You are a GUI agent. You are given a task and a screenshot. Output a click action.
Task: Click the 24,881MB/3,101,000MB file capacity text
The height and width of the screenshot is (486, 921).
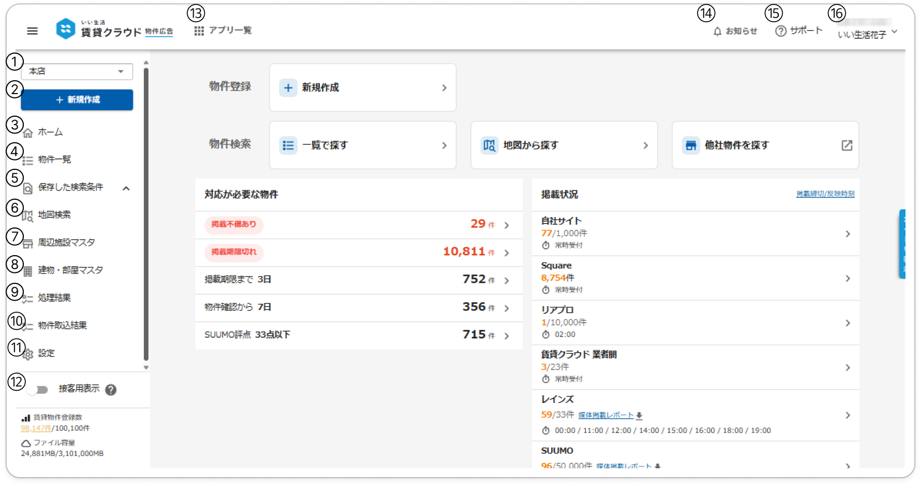(62, 453)
